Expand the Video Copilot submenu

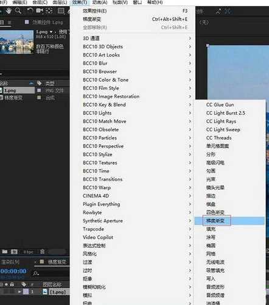(x=133, y=237)
